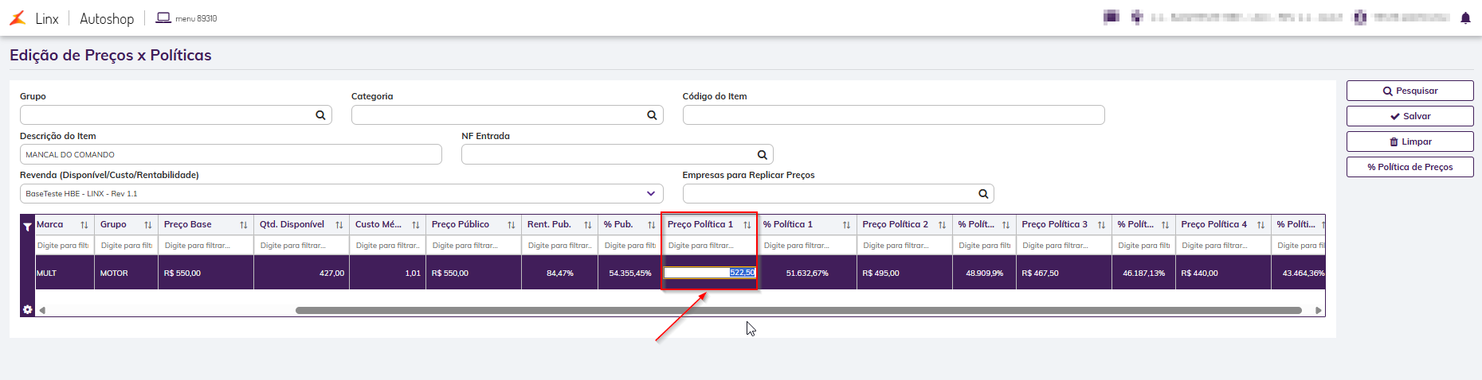Click the scroll-right arrow of grid
The width and height of the screenshot is (1482, 380).
point(1318,310)
